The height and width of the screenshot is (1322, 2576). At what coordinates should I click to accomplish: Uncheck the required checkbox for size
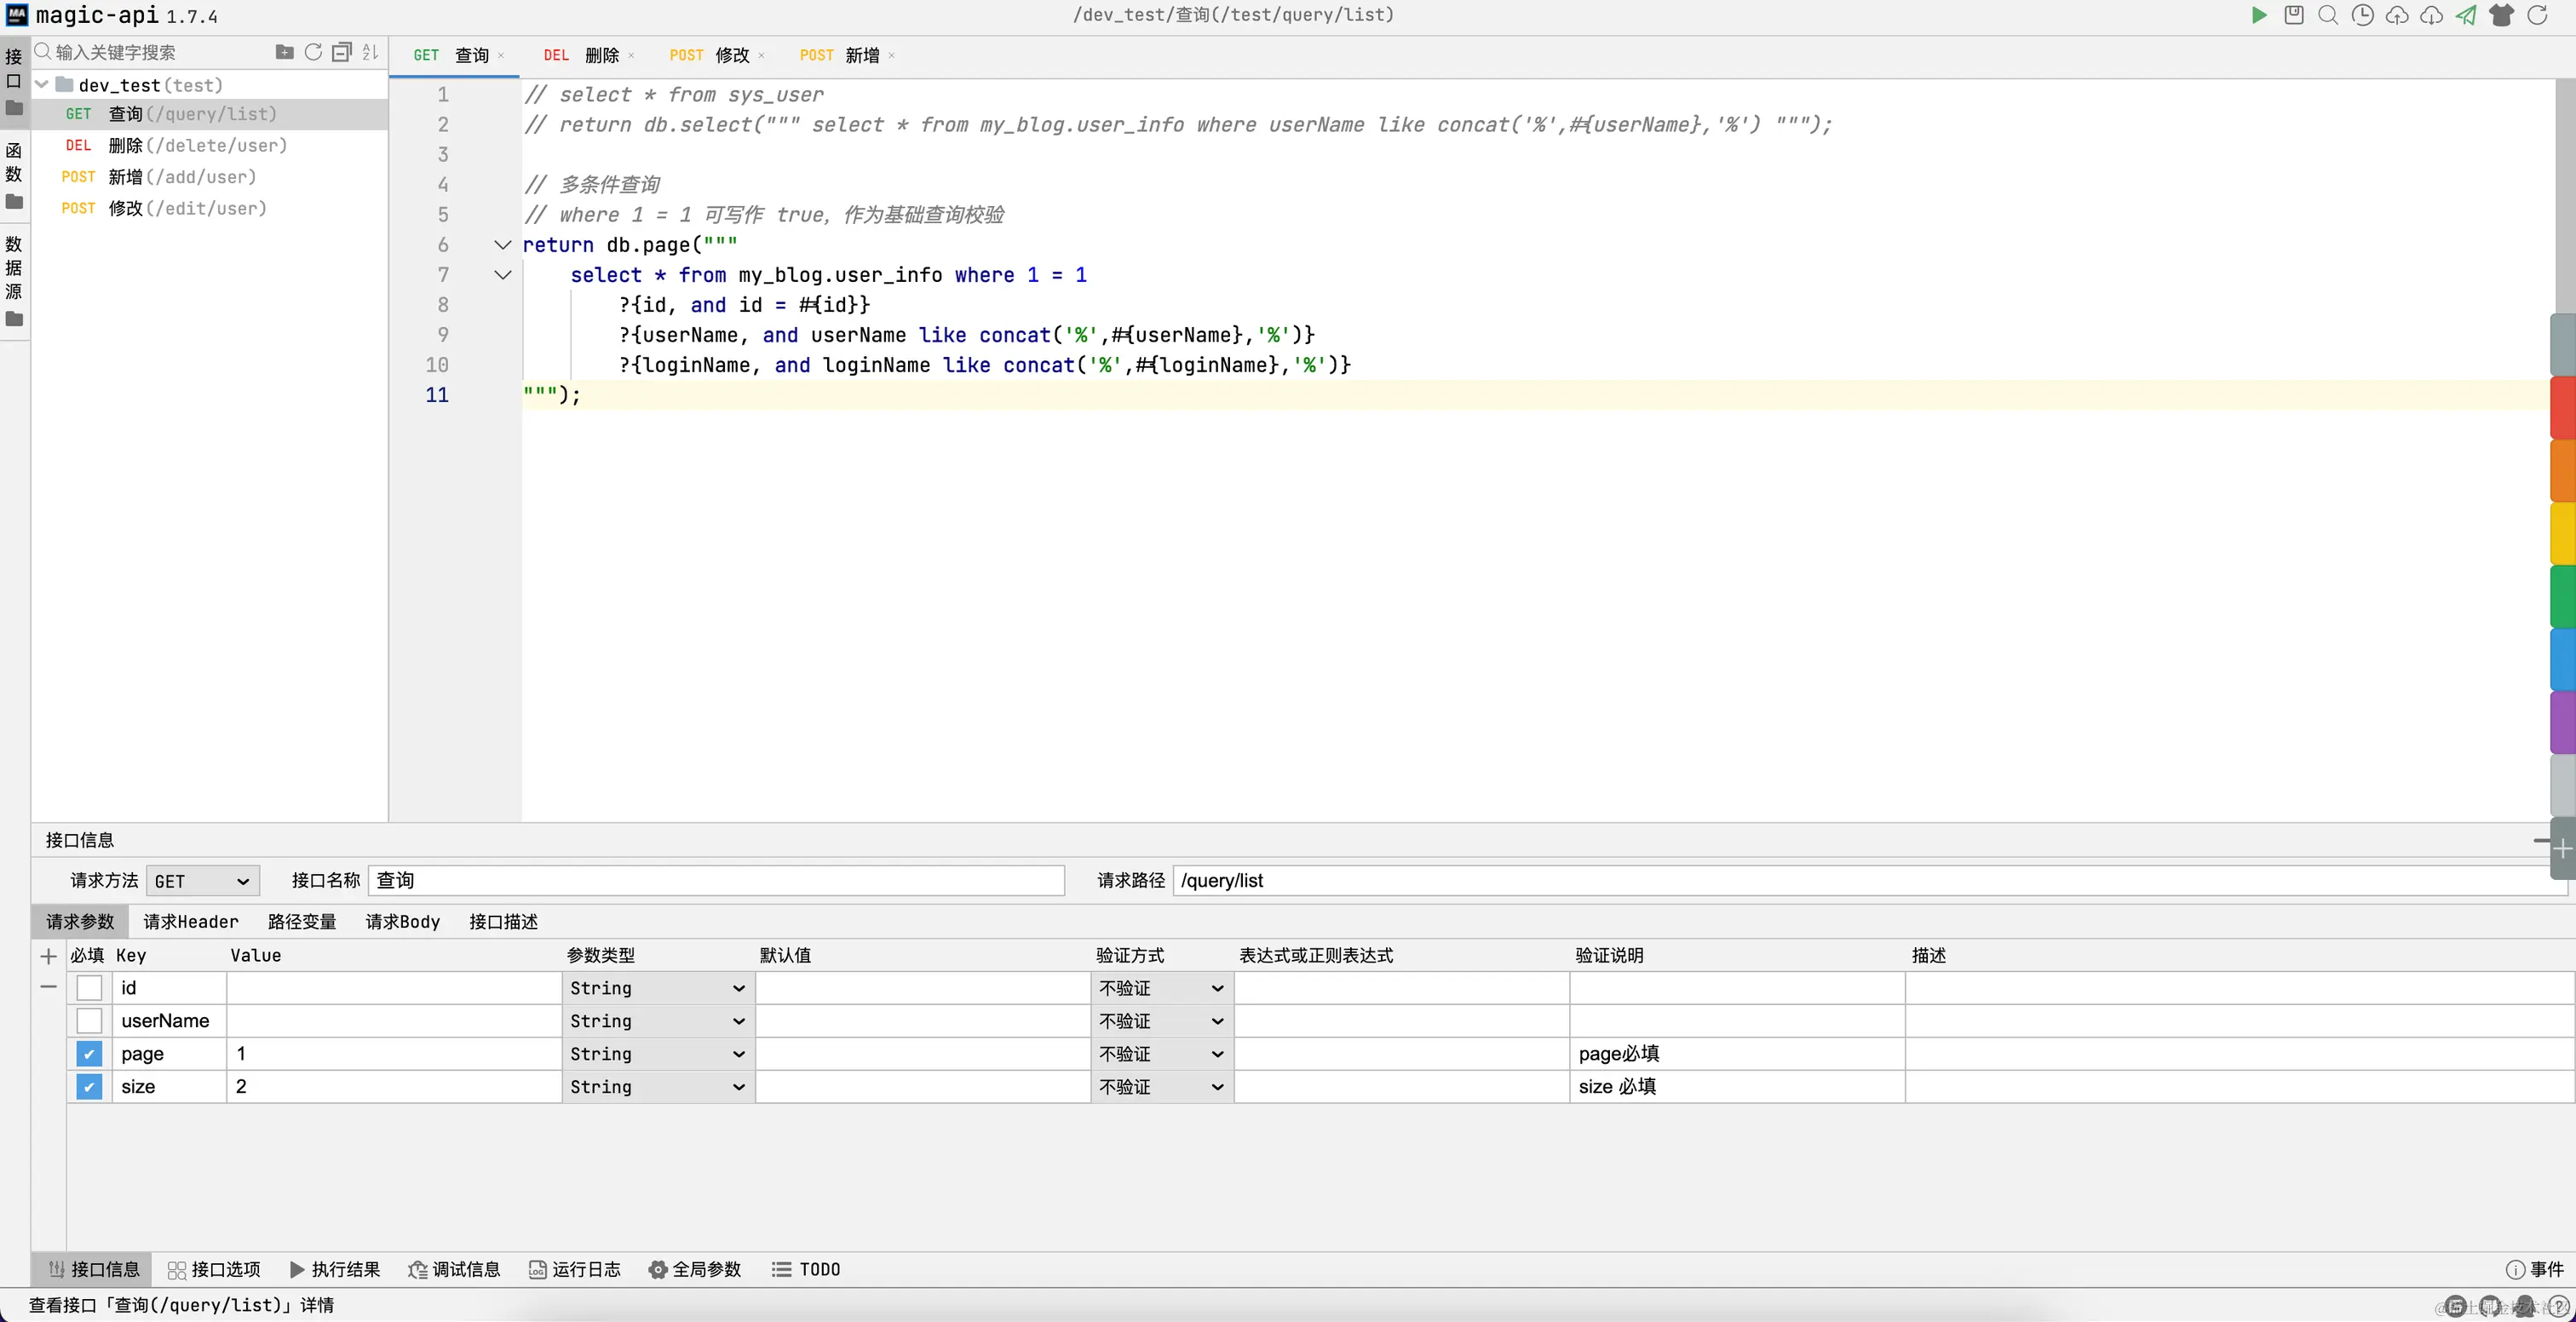click(90, 1087)
